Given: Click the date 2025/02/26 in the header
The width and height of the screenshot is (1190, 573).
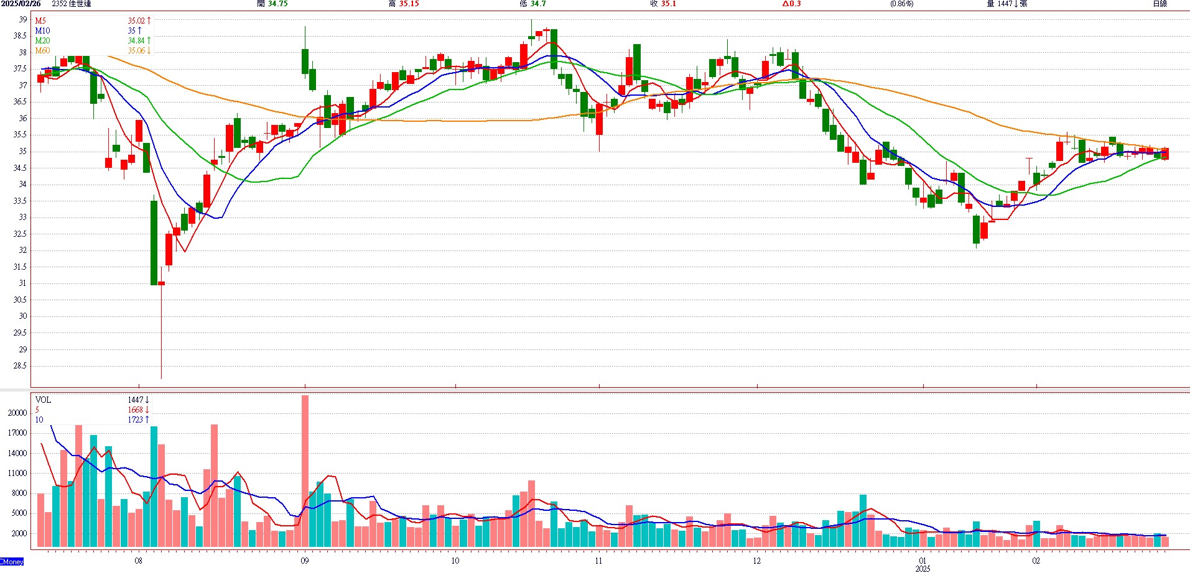Looking at the screenshot, I should [x=21, y=4].
